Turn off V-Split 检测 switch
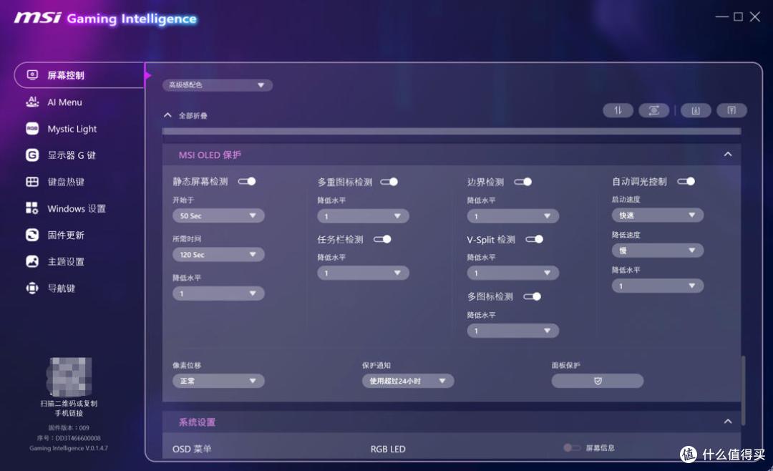Viewport: 773px width, 471px height. tap(535, 239)
